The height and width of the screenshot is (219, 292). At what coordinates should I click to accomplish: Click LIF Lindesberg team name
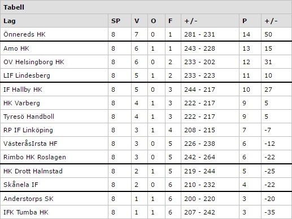pyautogui.click(x=27, y=75)
